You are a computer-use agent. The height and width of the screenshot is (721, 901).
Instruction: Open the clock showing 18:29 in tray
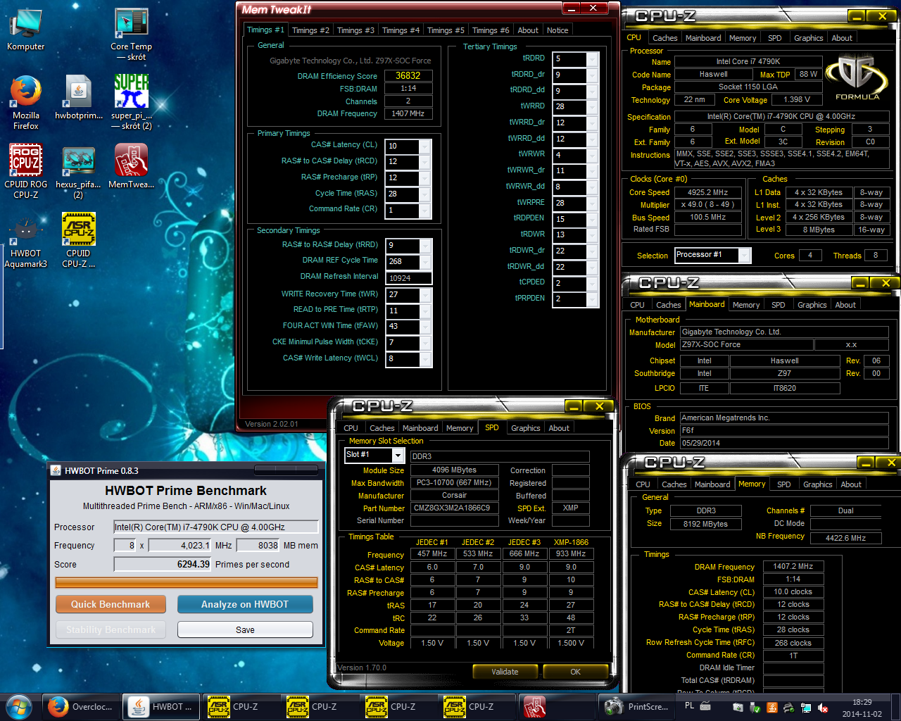click(862, 708)
